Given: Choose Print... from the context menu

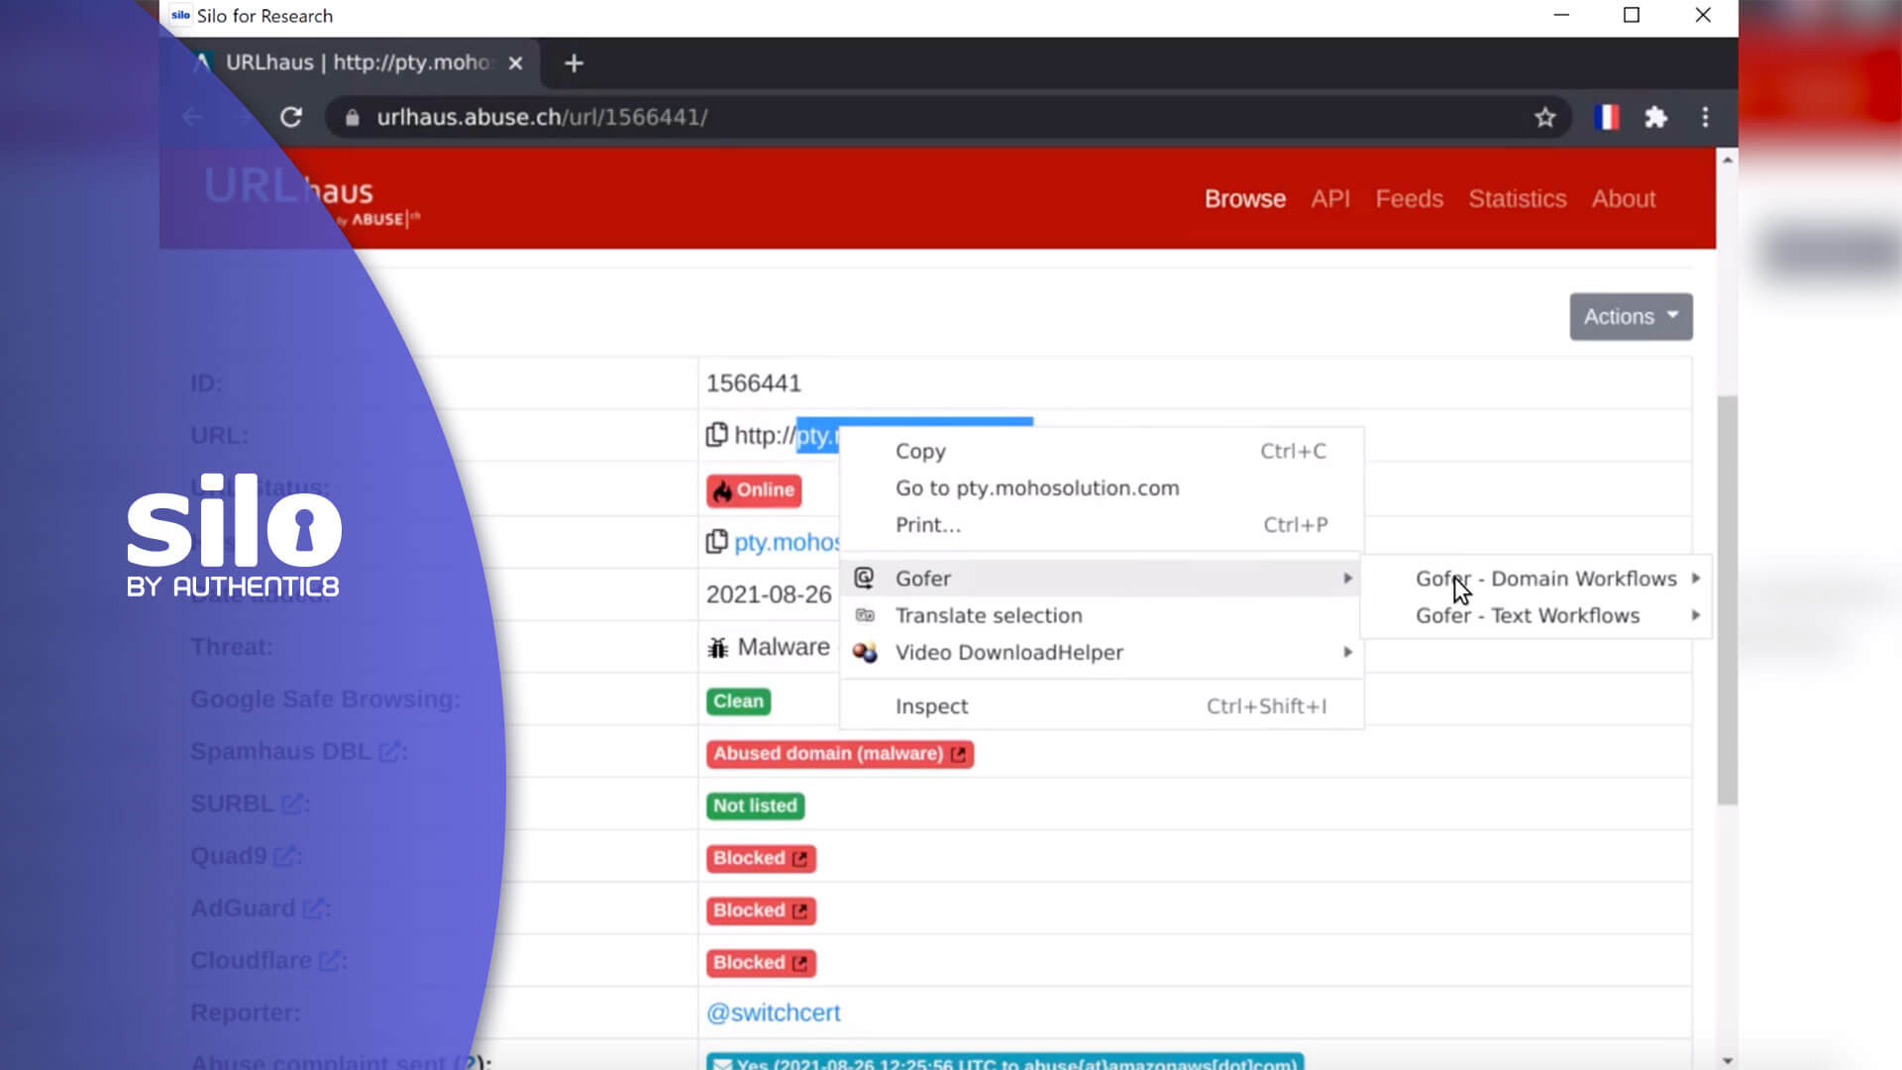Looking at the screenshot, I should click(1102, 525).
